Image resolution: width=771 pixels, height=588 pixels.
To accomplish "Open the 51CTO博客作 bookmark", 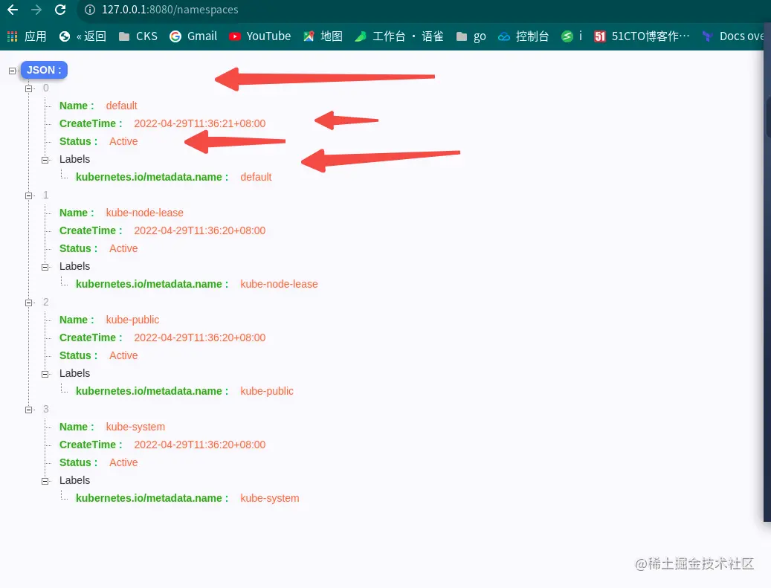I will (642, 36).
